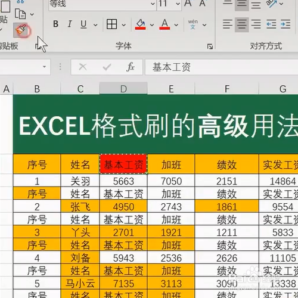Select cell with name 马小云

tap(80, 283)
